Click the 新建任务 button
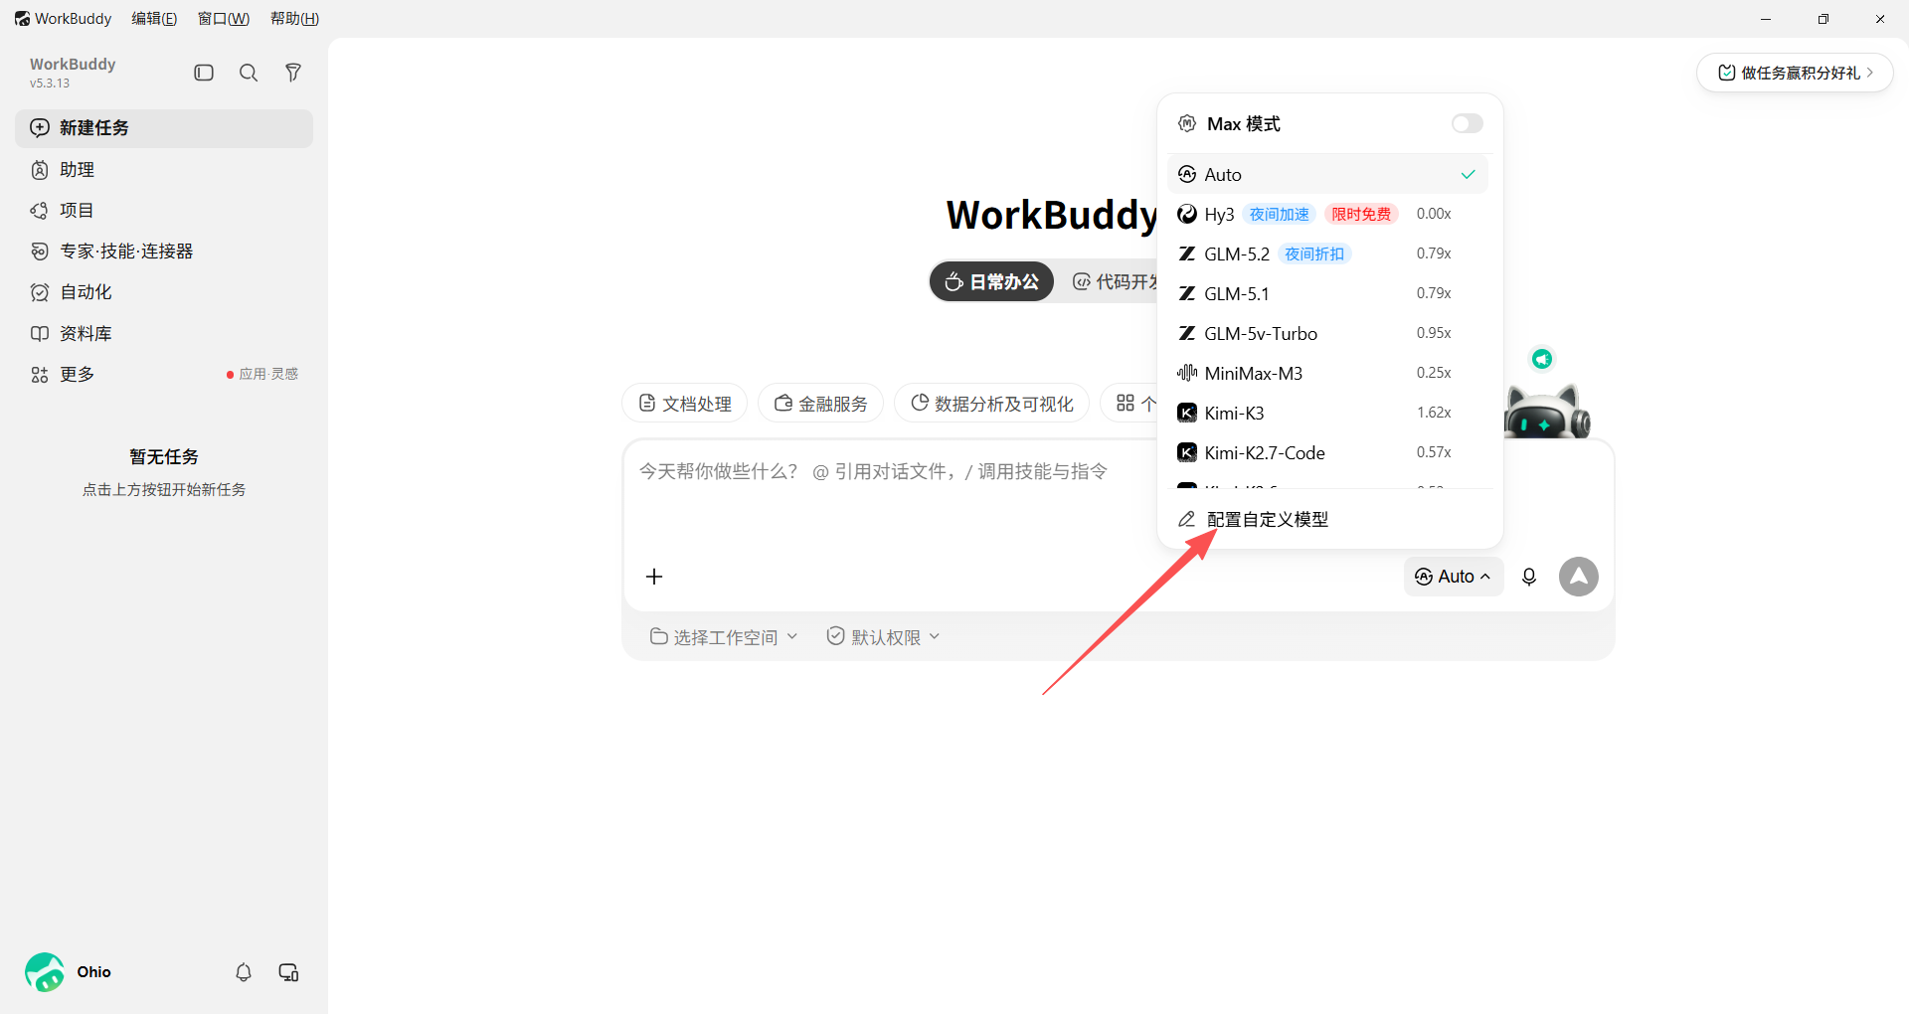The height and width of the screenshot is (1014, 1909). point(164,128)
